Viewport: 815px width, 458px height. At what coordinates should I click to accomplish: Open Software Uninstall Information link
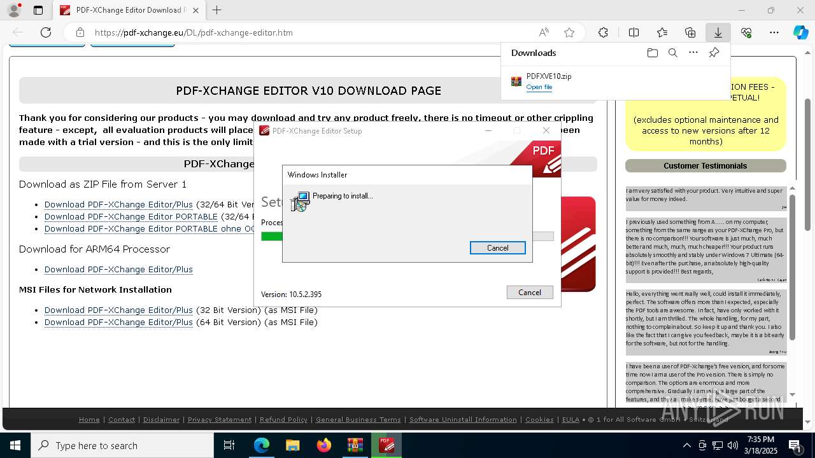click(463, 420)
